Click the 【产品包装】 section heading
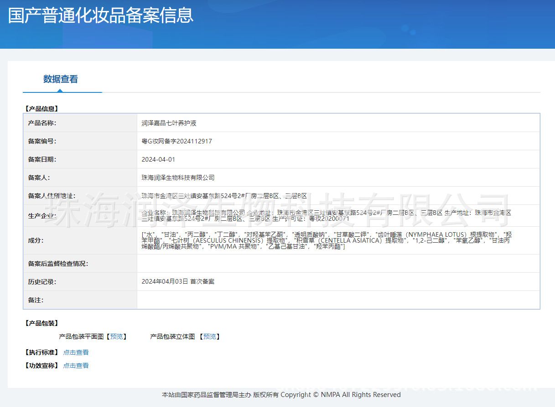The width and height of the screenshot is (555, 407). [x=41, y=323]
